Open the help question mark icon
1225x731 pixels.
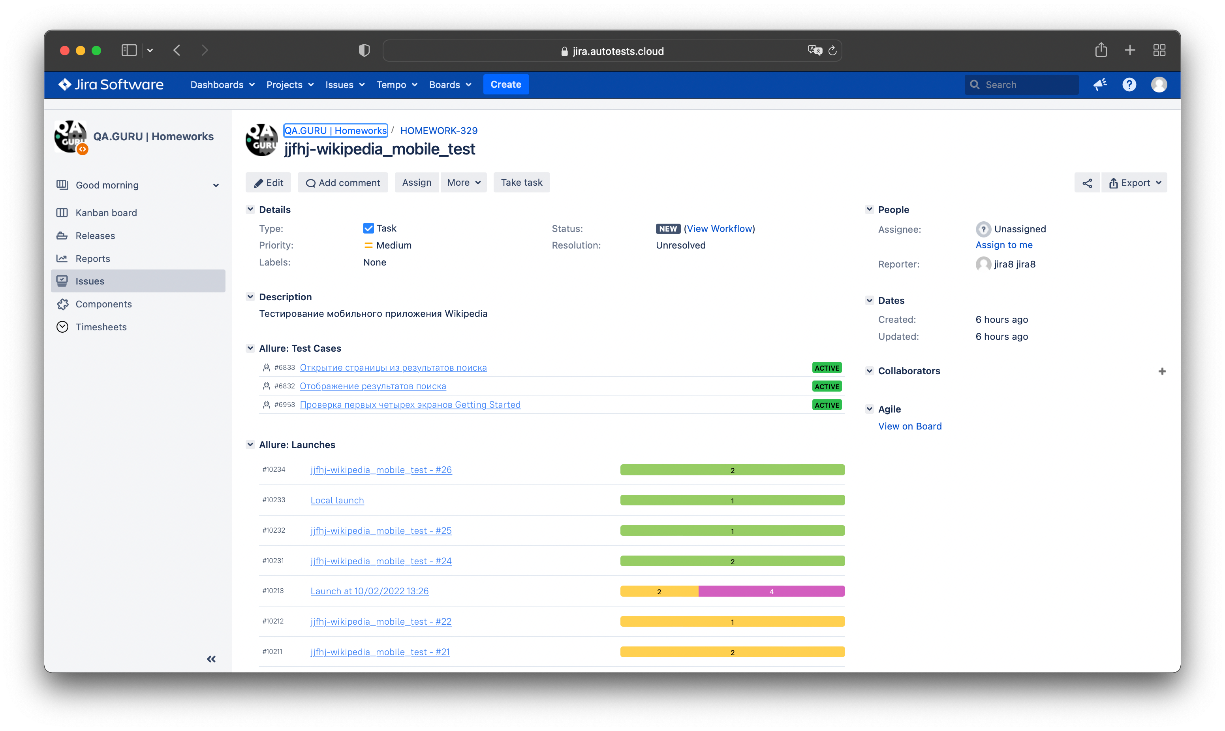(x=1129, y=85)
